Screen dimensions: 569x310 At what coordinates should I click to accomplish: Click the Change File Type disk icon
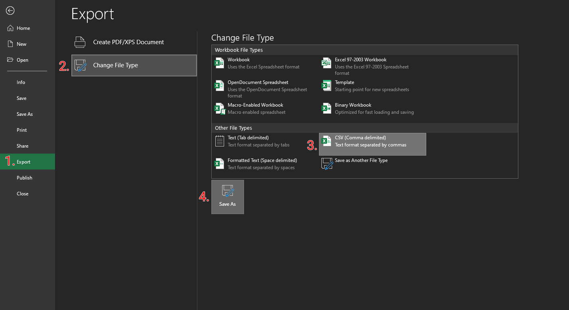81,65
